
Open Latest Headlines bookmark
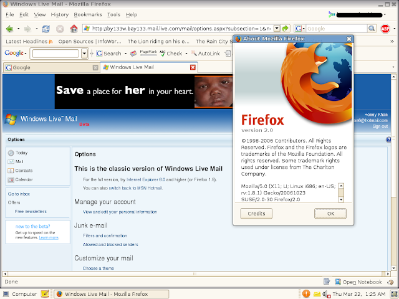(x=29, y=42)
